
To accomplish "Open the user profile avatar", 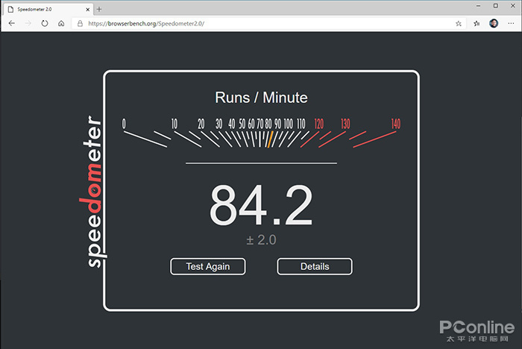I will click(x=494, y=23).
